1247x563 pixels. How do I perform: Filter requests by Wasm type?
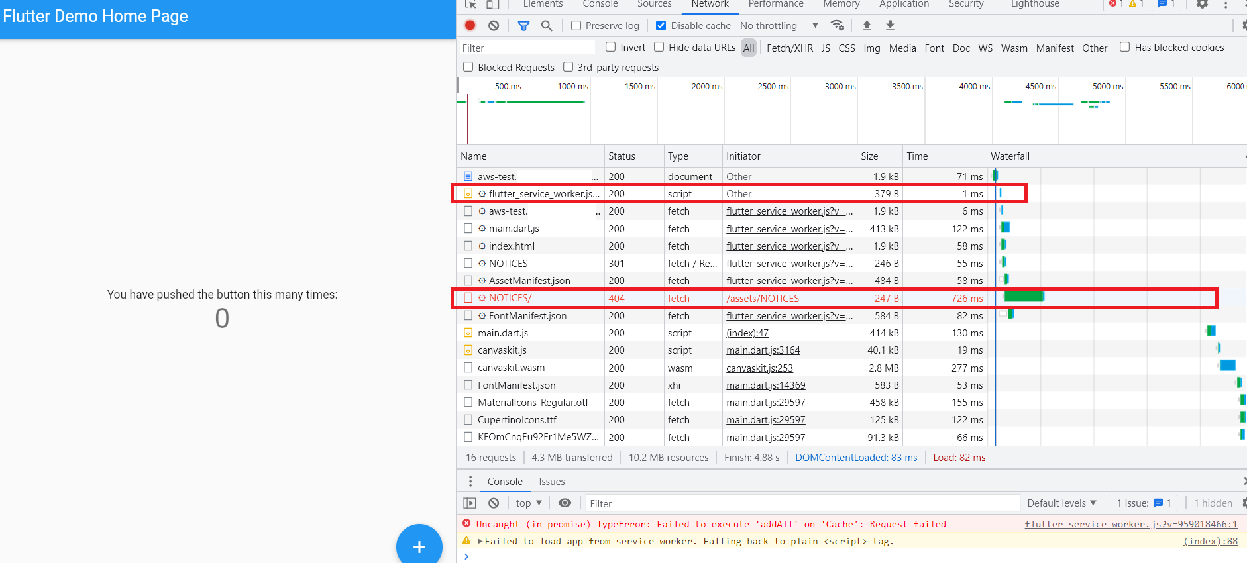point(1014,48)
